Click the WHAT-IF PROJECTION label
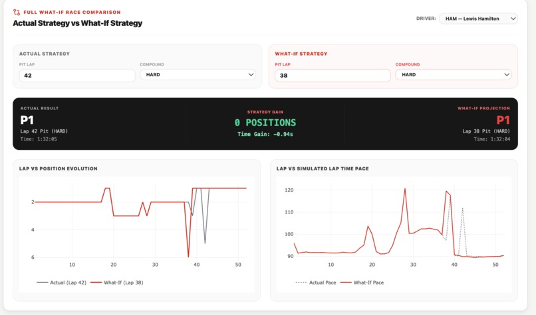 [x=483, y=108]
